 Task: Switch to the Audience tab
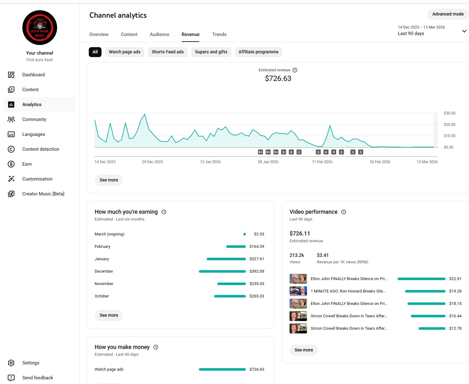160,34
